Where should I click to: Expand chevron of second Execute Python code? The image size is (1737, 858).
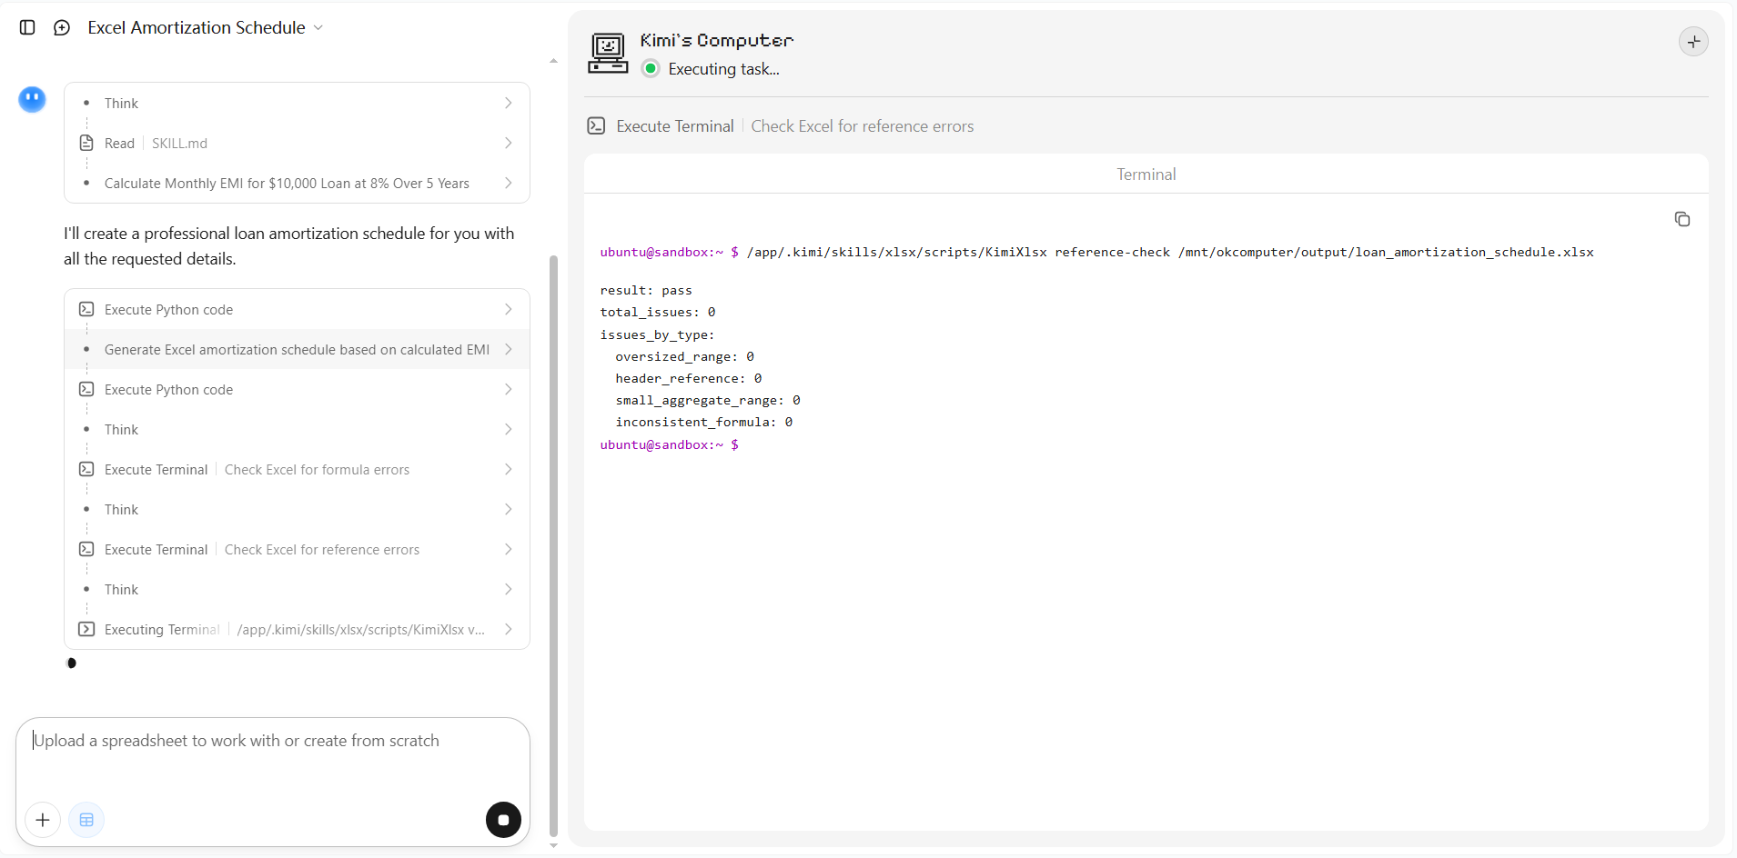tap(509, 389)
